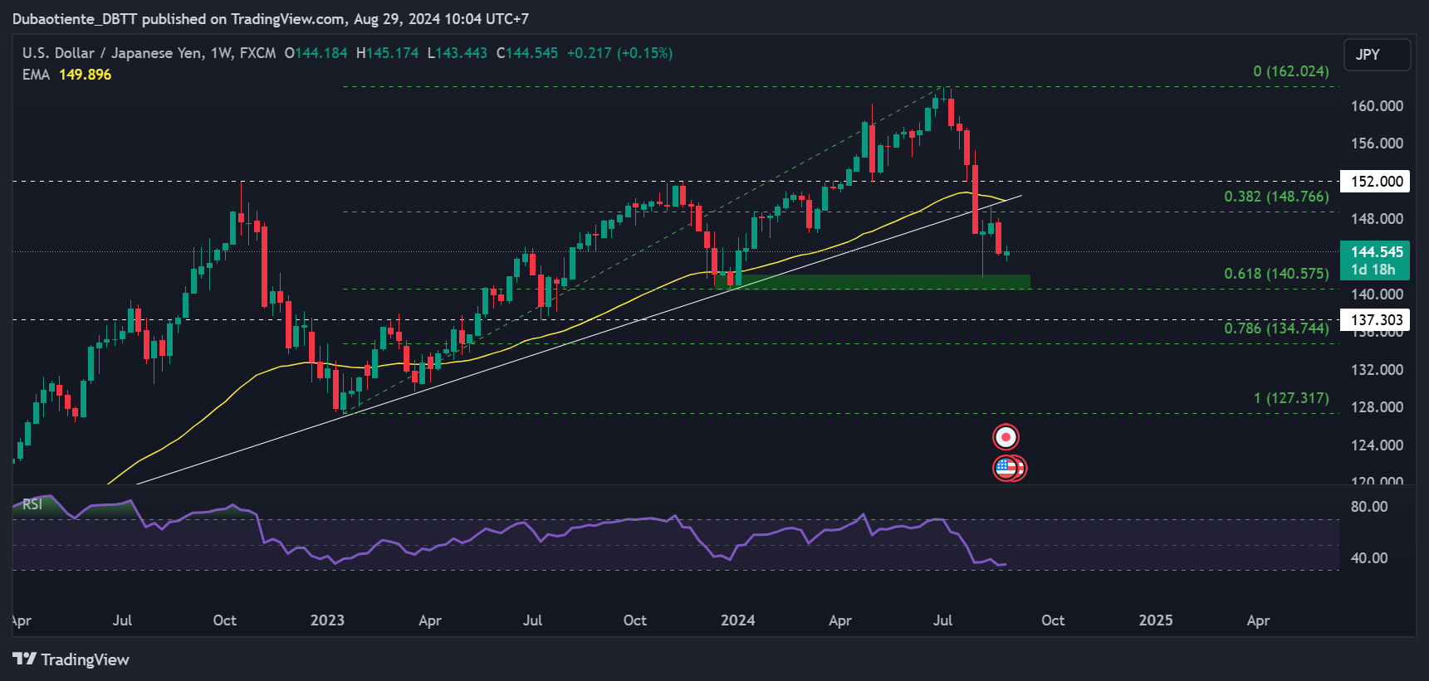Click the current price label 144.545
This screenshot has height=681, width=1429.
pyautogui.click(x=1376, y=252)
